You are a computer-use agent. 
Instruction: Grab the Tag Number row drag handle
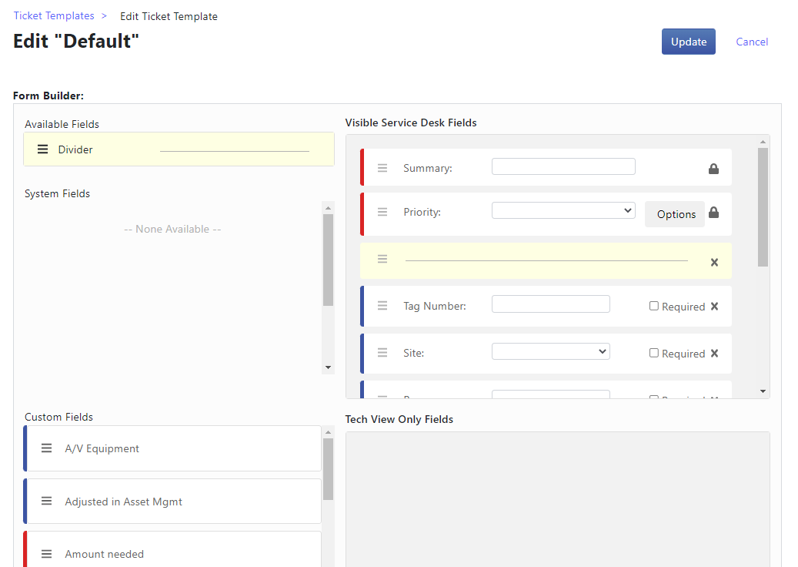382,306
